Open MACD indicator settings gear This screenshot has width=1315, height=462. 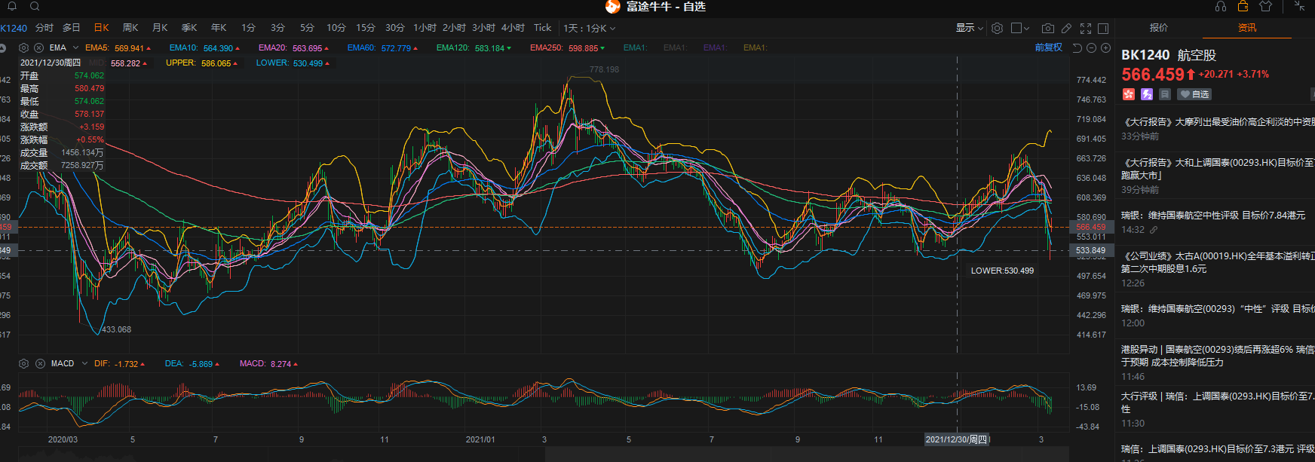coord(23,363)
